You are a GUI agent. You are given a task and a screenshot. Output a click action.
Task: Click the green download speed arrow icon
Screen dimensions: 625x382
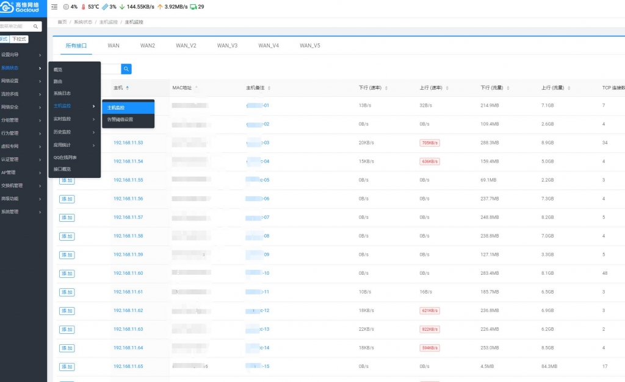122,7
